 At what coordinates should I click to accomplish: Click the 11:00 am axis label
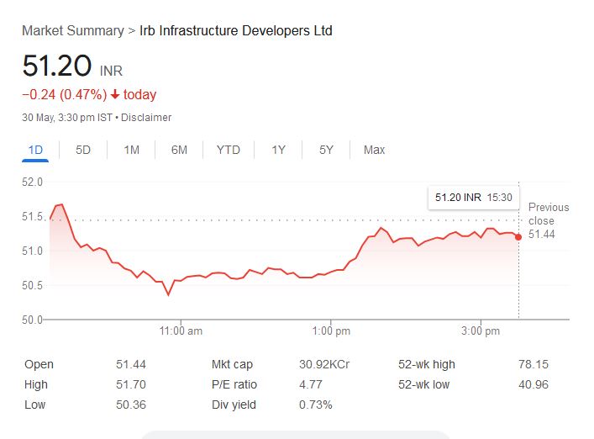[x=181, y=331]
